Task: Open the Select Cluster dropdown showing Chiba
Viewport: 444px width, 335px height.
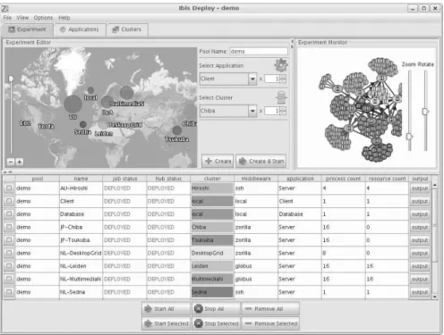Action: [228, 111]
